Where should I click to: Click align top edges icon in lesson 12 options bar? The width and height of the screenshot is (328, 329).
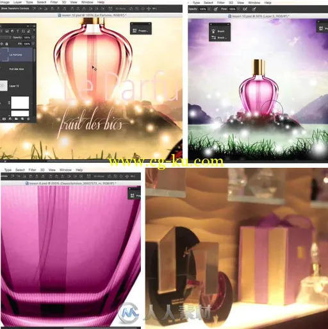34,8
